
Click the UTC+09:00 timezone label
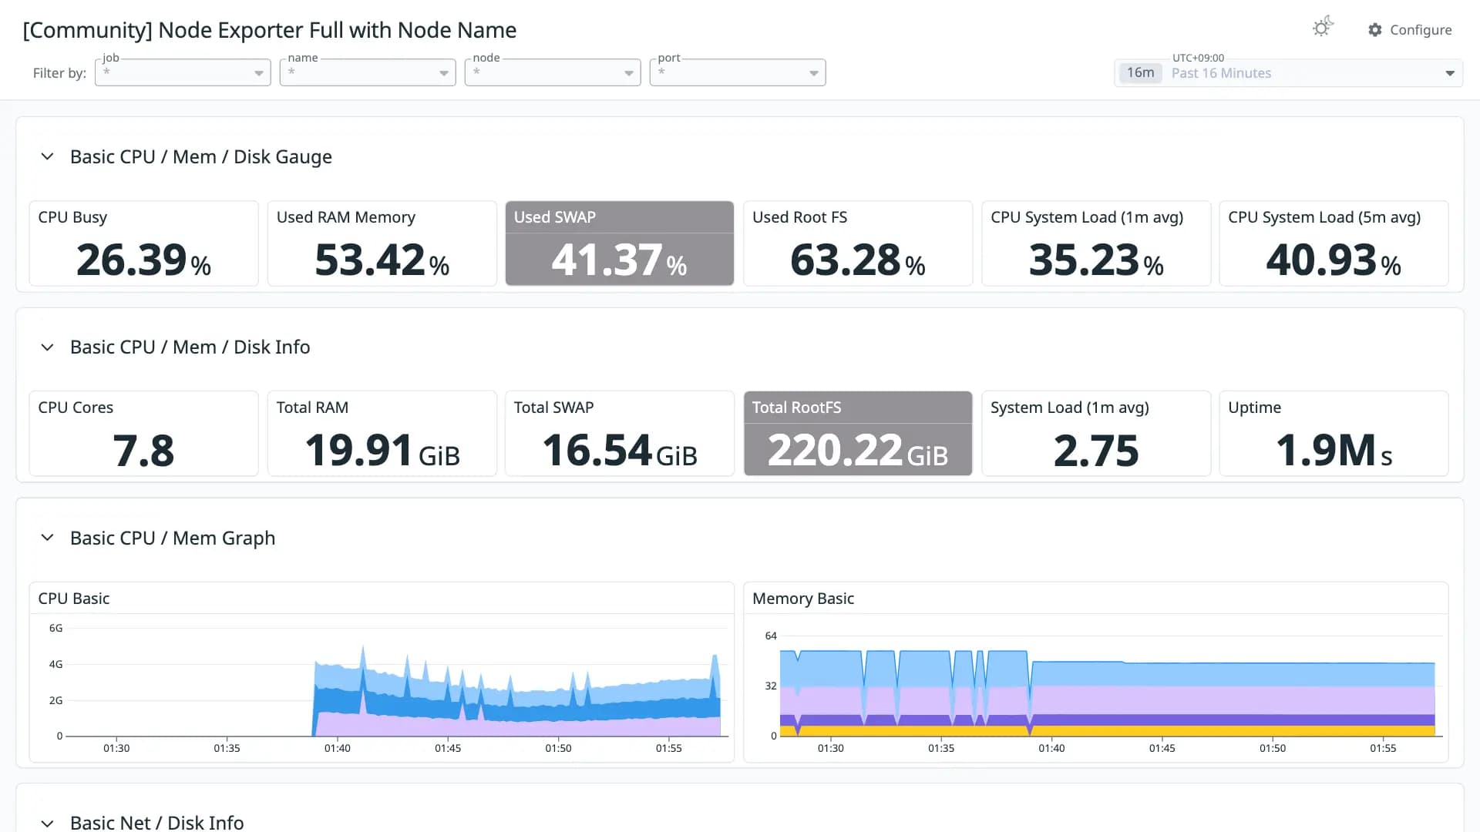(x=1198, y=58)
